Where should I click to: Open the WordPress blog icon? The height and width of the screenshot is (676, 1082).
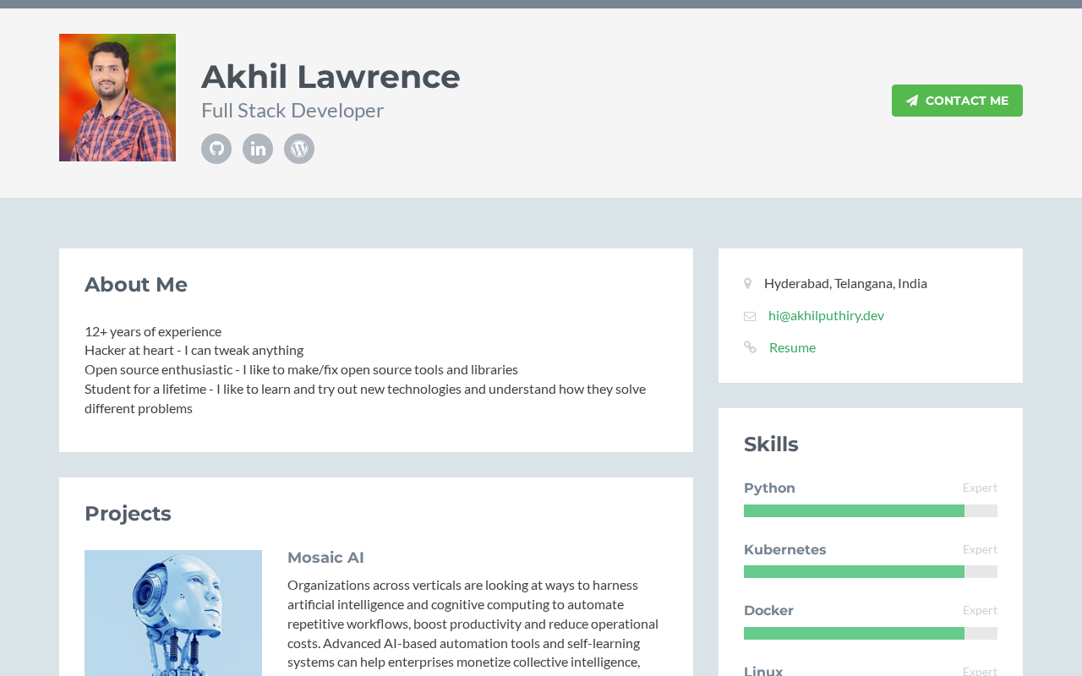click(299, 149)
